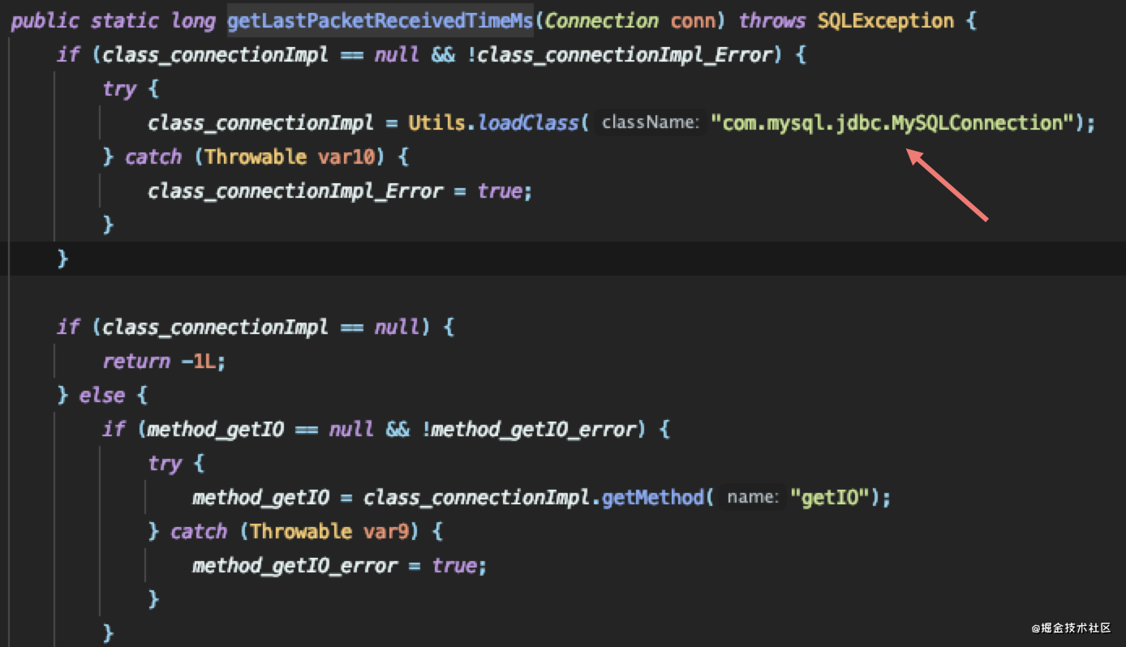The height and width of the screenshot is (647, 1126).
Task: Click the conn parameter name
Action: coord(694,20)
